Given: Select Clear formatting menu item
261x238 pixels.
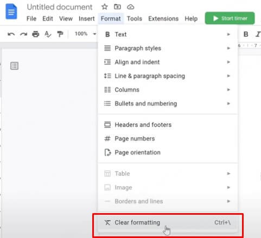Looking at the screenshot, I should pos(168,222).
